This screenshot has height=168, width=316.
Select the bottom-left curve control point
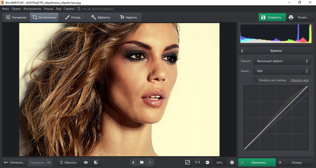pyautogui.click(x=245, y=149)
